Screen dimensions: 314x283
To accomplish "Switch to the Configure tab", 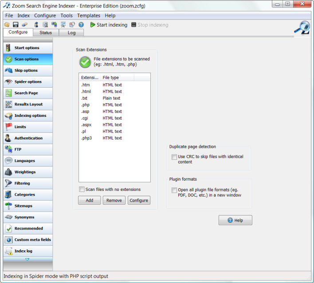I will click(18, 32).
